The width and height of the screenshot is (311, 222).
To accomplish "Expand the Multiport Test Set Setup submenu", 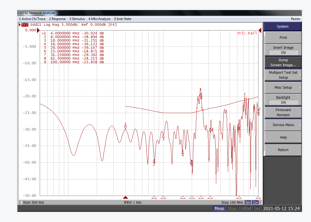I will click(283, 75).
